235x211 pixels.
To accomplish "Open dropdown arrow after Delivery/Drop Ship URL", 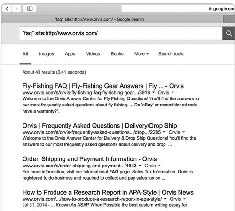I will 164,132.
